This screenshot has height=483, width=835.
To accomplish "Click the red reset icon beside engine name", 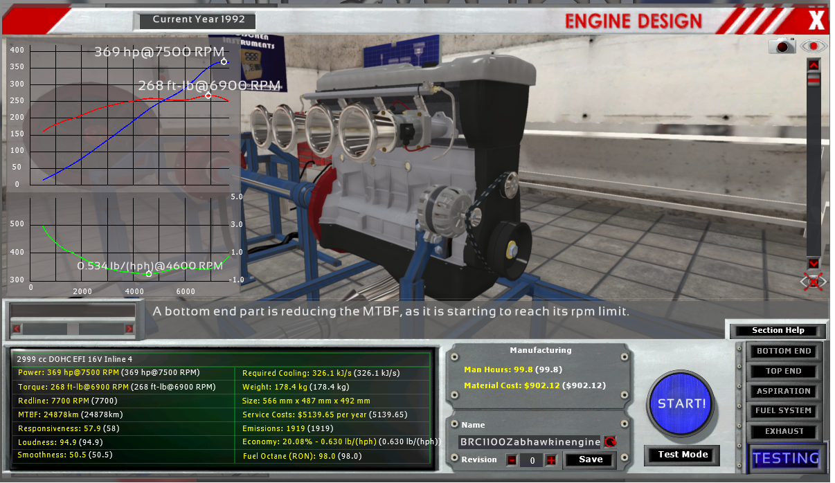I will pos(610,441).
